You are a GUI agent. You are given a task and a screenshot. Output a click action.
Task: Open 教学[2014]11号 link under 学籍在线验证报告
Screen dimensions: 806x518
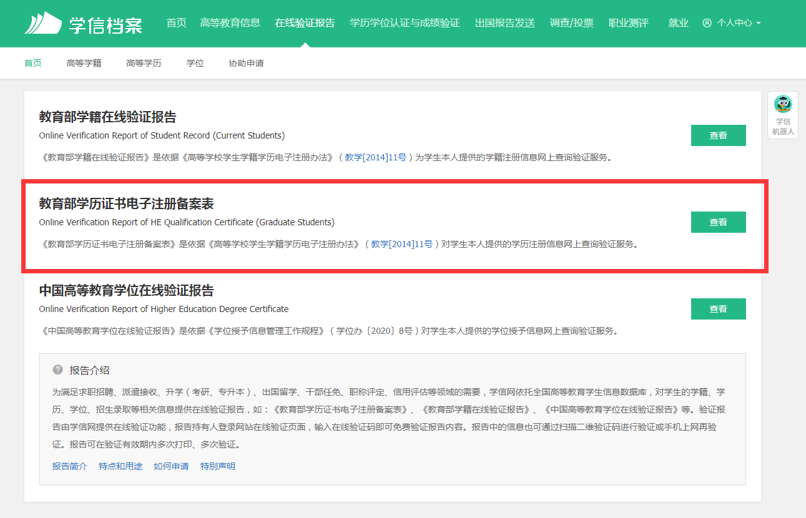pyautogui.click(x=375, y=157)
